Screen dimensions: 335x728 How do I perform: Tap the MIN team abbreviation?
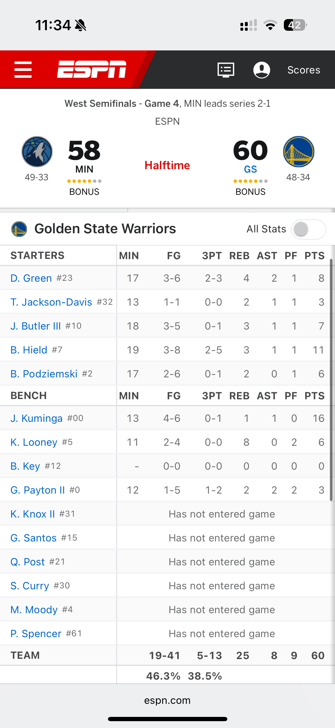coord(84,169)
